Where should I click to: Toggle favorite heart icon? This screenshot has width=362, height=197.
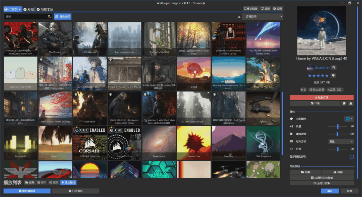(x=333, y=76)
